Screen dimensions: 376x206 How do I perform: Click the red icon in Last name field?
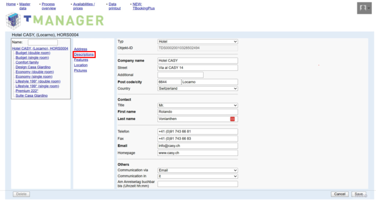tap(232, 119)
